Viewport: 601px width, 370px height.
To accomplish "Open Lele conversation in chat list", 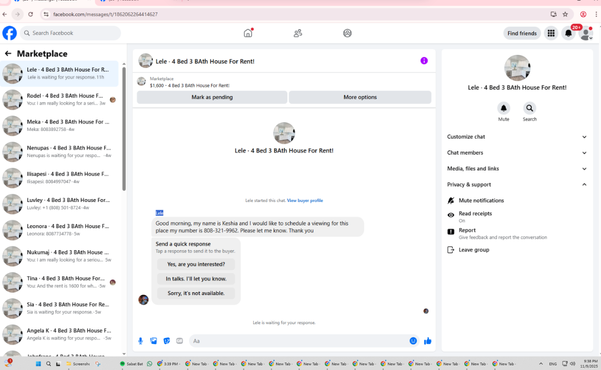I will point(60,74).
